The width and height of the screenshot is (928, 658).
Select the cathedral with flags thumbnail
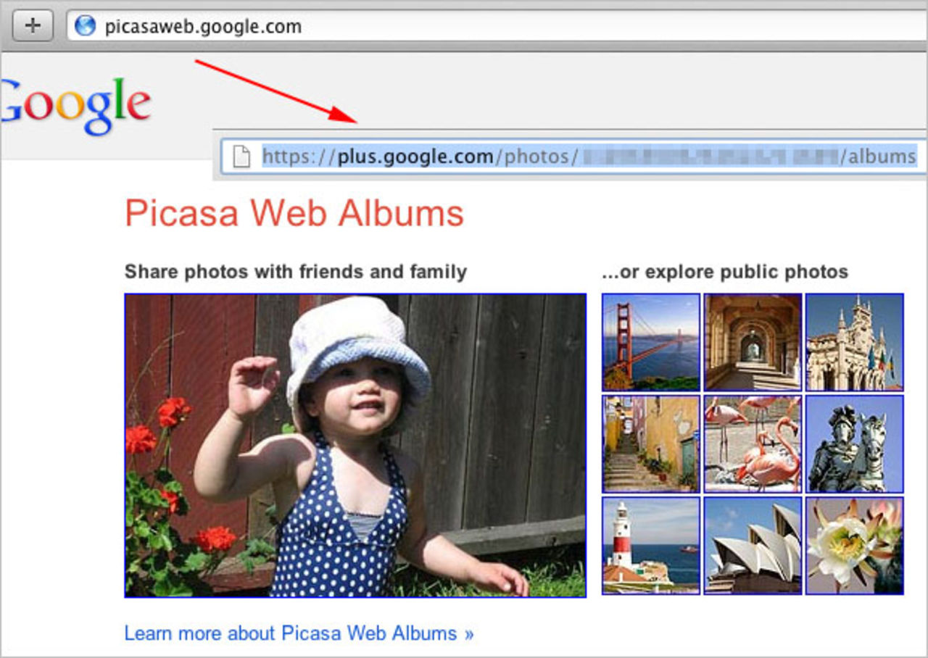pyautogui.click(x=854, y=341)
